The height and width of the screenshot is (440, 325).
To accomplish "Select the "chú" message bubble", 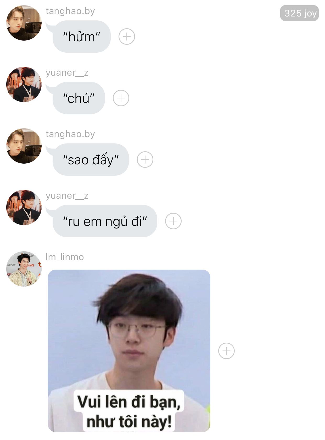I will 79,98.
